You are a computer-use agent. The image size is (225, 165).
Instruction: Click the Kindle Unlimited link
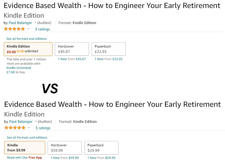[x=19, y=68]
